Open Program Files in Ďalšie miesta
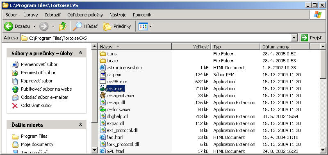328x155 pixels. (x=34, y=136)
